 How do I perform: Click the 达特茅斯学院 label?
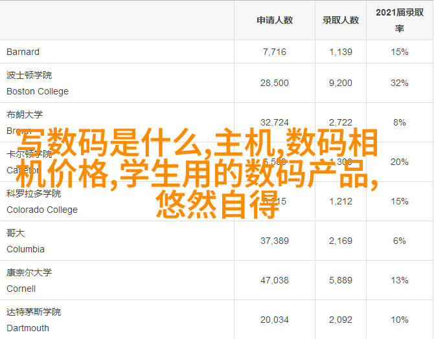34,312
